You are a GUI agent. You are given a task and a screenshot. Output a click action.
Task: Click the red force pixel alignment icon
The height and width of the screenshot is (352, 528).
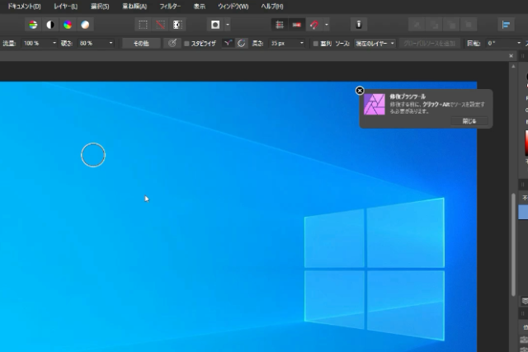(x=297, y=25)
